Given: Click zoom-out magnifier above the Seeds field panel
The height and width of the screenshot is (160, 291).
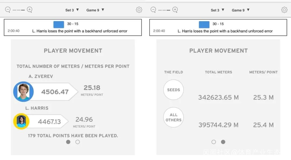Looking at the screenshot, I should (153, 10).
